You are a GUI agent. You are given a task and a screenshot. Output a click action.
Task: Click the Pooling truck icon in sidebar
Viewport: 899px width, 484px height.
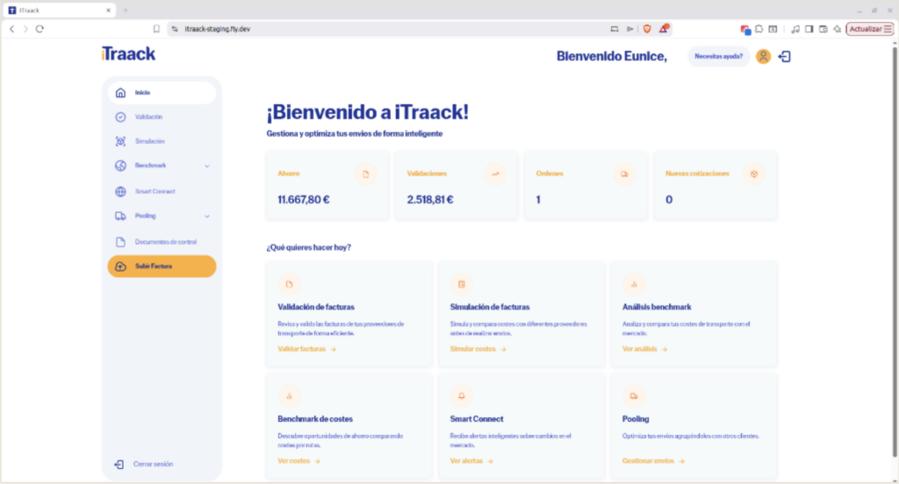click(120, 216)
